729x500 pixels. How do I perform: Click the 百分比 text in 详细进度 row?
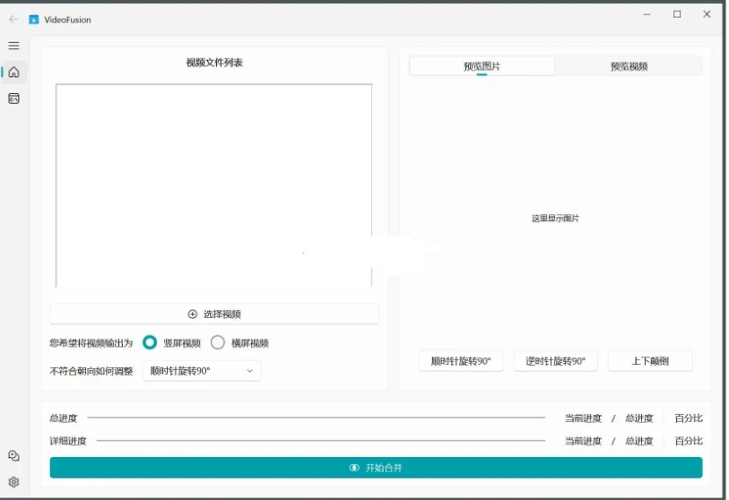tap(689, 441)
